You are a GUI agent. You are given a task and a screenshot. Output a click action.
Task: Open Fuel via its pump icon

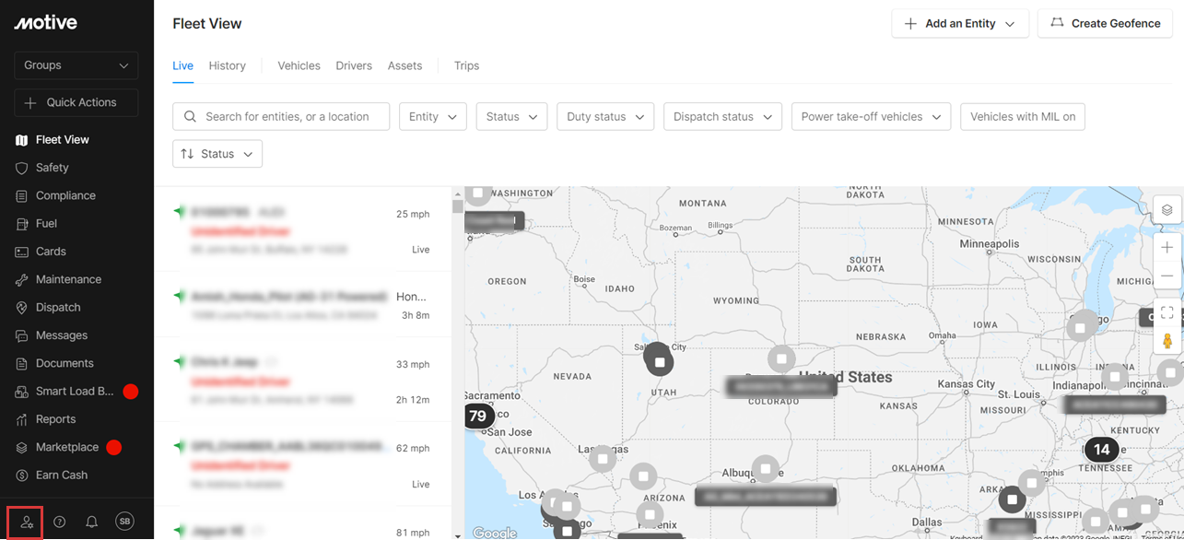tap(22, 224)
